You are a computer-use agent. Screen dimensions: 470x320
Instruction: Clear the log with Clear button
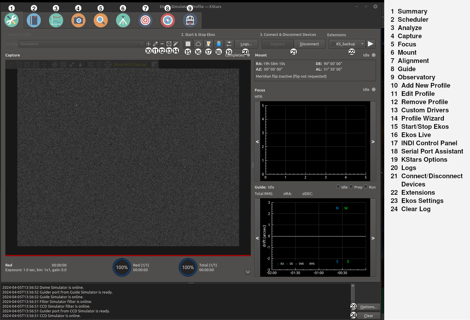point(368,316)
